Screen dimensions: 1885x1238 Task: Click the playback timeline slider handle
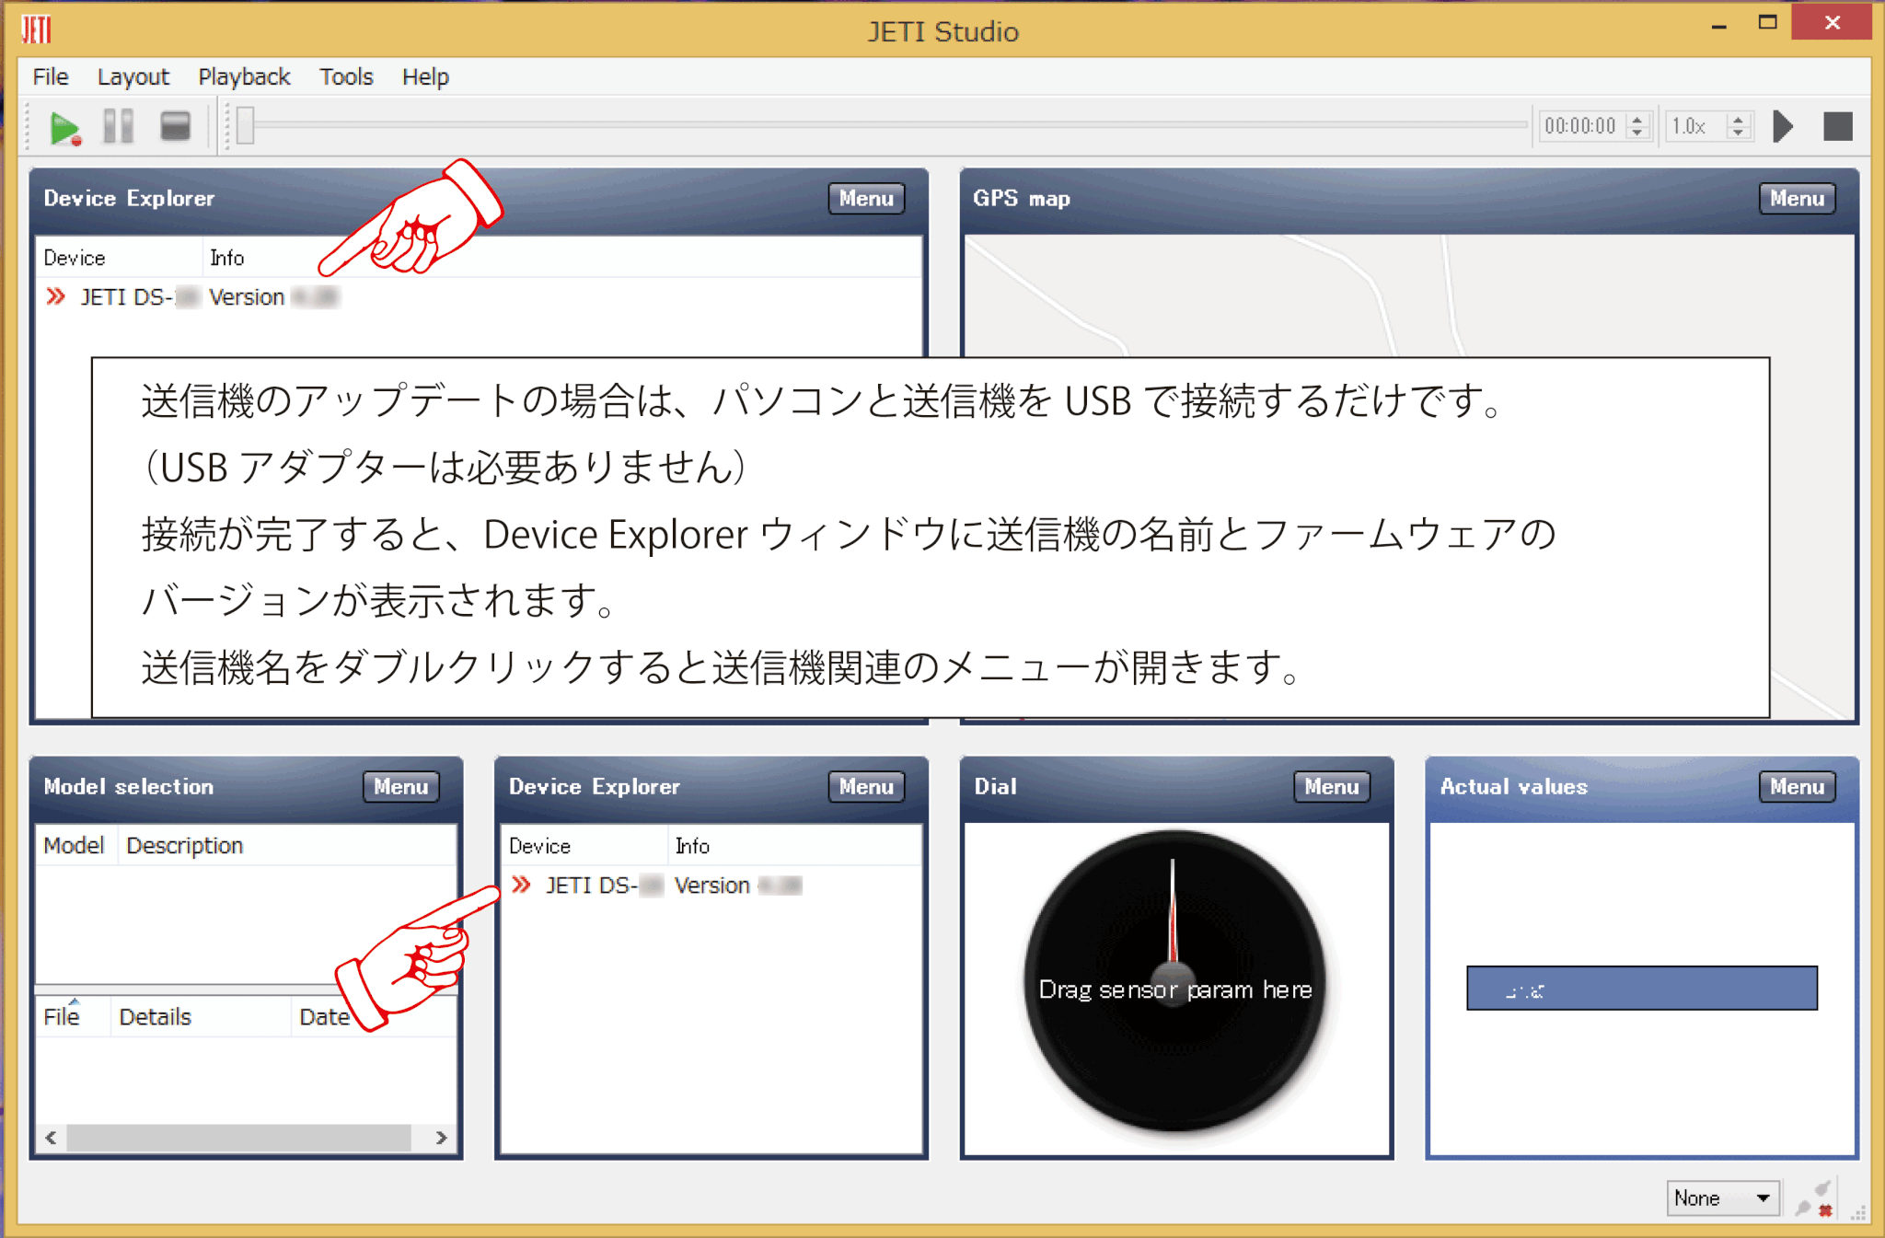click(x=245, y=126)
